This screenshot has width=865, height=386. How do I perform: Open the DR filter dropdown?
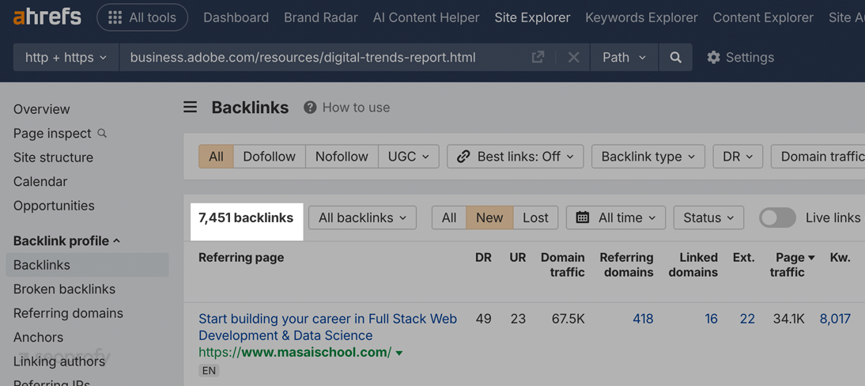tap(738, 157)
